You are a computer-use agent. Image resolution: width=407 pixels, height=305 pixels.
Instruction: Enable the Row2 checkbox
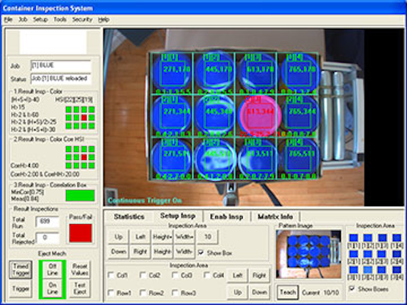point(143,293)
